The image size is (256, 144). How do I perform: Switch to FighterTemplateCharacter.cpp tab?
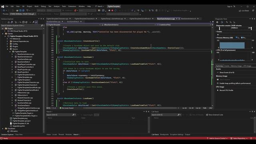pyautogui.click(x=57, y=19)
